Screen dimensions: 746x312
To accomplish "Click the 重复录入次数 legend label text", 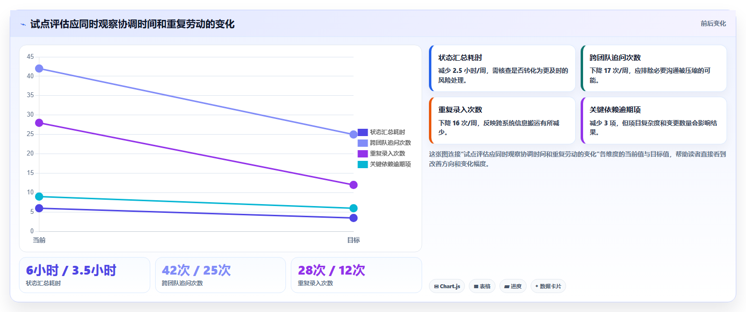I will [388, 154].
